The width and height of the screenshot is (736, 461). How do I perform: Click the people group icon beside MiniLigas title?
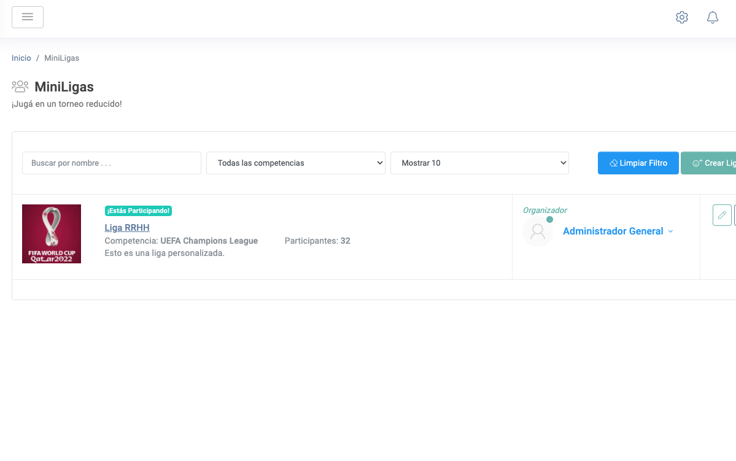click(20, 87)
